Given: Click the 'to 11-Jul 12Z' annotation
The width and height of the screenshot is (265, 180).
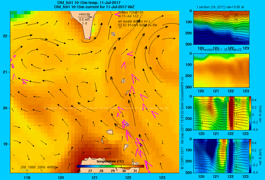Looking at the screenshot, I should pos(128,16).
